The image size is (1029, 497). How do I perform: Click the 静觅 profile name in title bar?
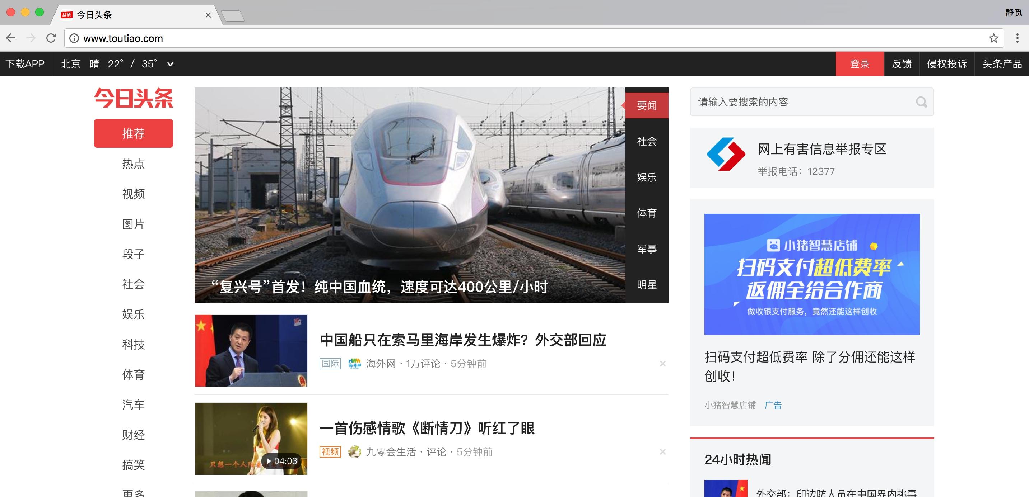point(1014,13)
